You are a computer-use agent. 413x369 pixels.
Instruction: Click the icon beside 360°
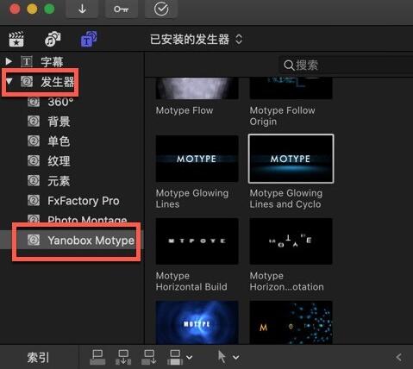click(x=34, y=102)
